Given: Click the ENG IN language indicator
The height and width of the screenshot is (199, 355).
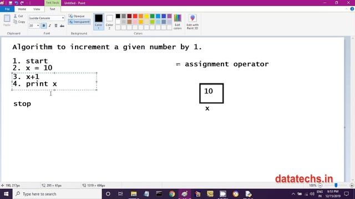Looking at the screenshot, I should click(x=319, y=194).
